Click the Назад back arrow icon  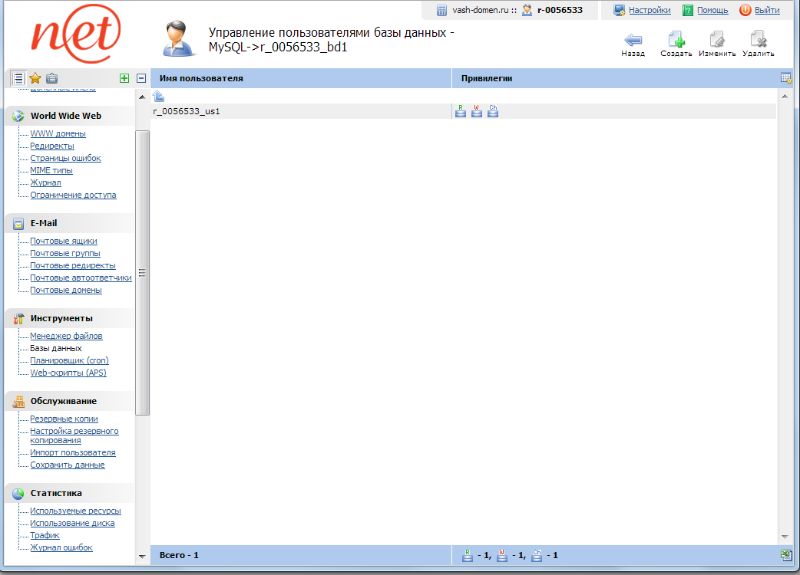point(633,41)
